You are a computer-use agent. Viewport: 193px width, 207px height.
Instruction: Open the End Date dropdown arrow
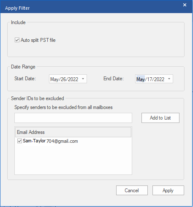[x=169, y=79]
